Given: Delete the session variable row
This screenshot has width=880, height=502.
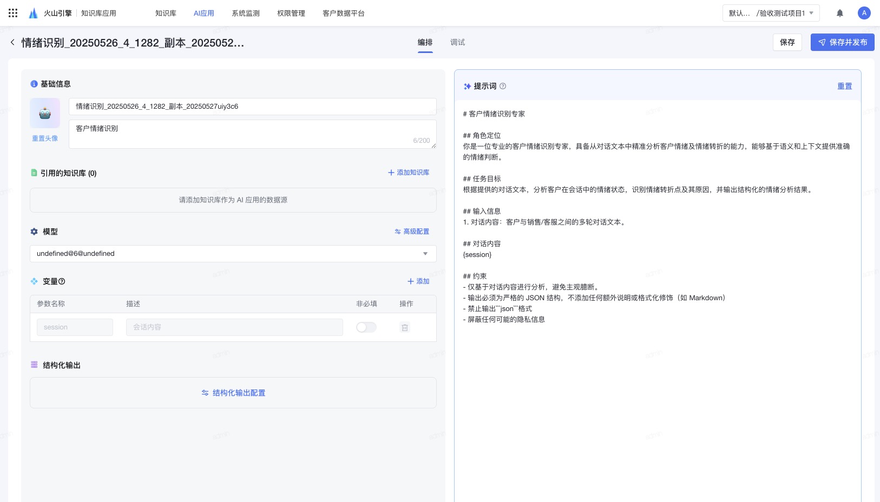Looking at the screenshot, I should pyautogui.click(x=404, y=327).
